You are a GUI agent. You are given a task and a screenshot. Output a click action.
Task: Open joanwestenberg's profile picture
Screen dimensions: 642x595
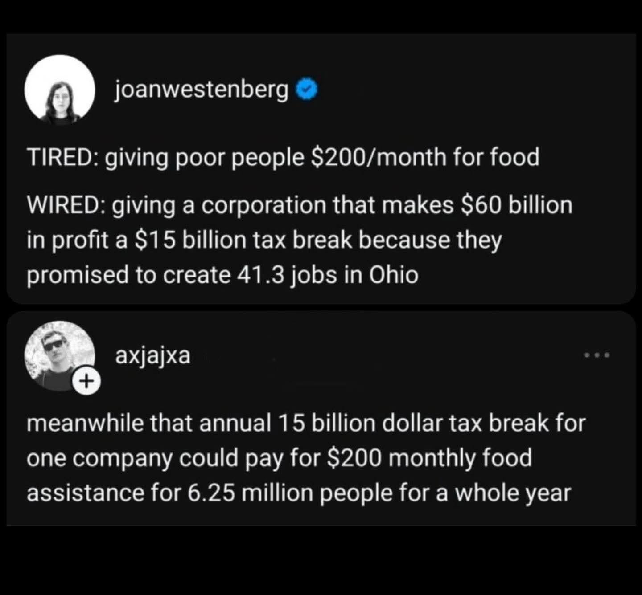click(x=60, y=90)
